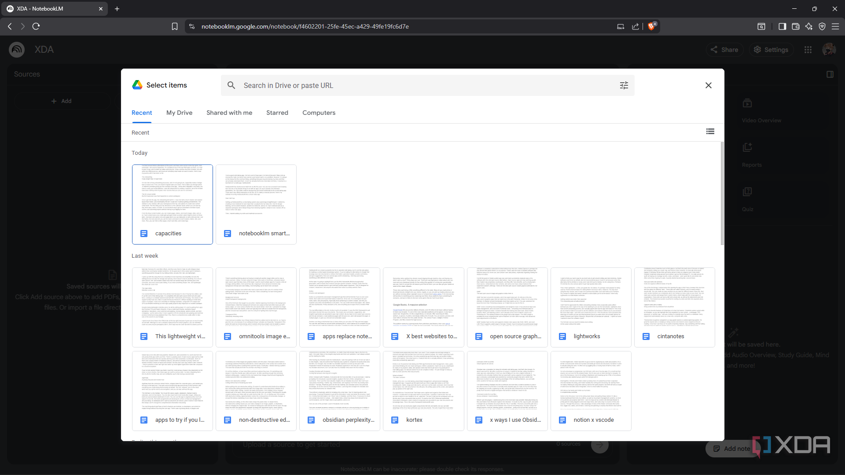Open Brave Wallet icon
This screenshot has width=845, height=475.
tap(796, 26)
